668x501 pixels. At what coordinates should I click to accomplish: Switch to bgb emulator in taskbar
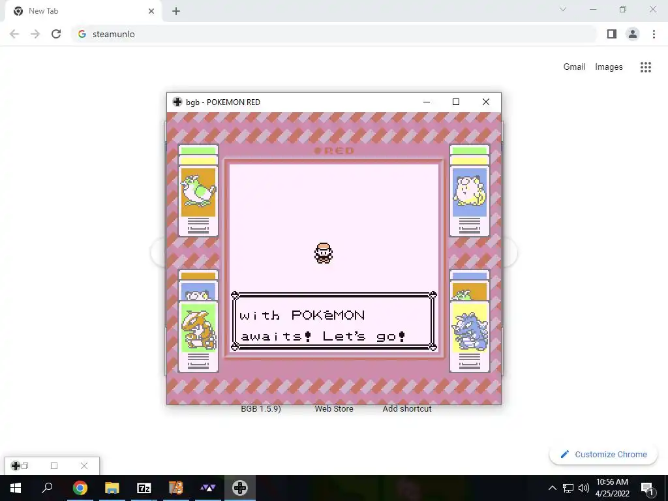(240, 488)
